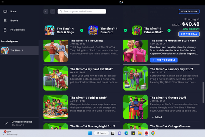Viewport: 205px width, 137px height.
Task: Click the GET THE DEAL button
Action: (x=189, y=34)
